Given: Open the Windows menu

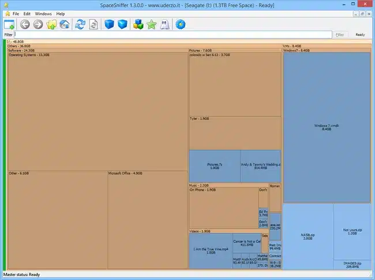Looking at the screenshot, I should coord(43,13).
